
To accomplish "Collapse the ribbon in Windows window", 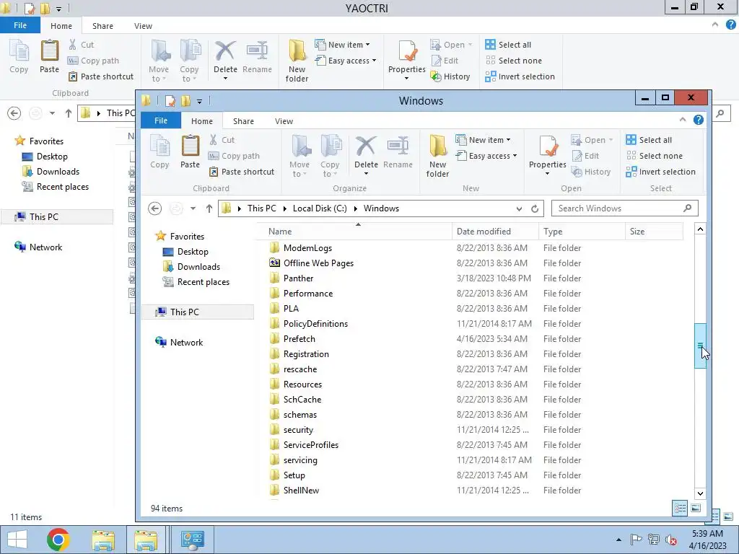I will (683, 120).
